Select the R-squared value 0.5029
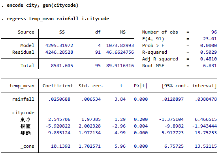Screen dimensions: 222x158 point(209,52)
